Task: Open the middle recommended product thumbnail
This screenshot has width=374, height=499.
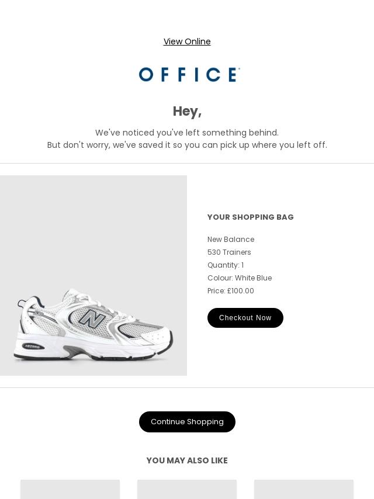Action: (187, 489)
